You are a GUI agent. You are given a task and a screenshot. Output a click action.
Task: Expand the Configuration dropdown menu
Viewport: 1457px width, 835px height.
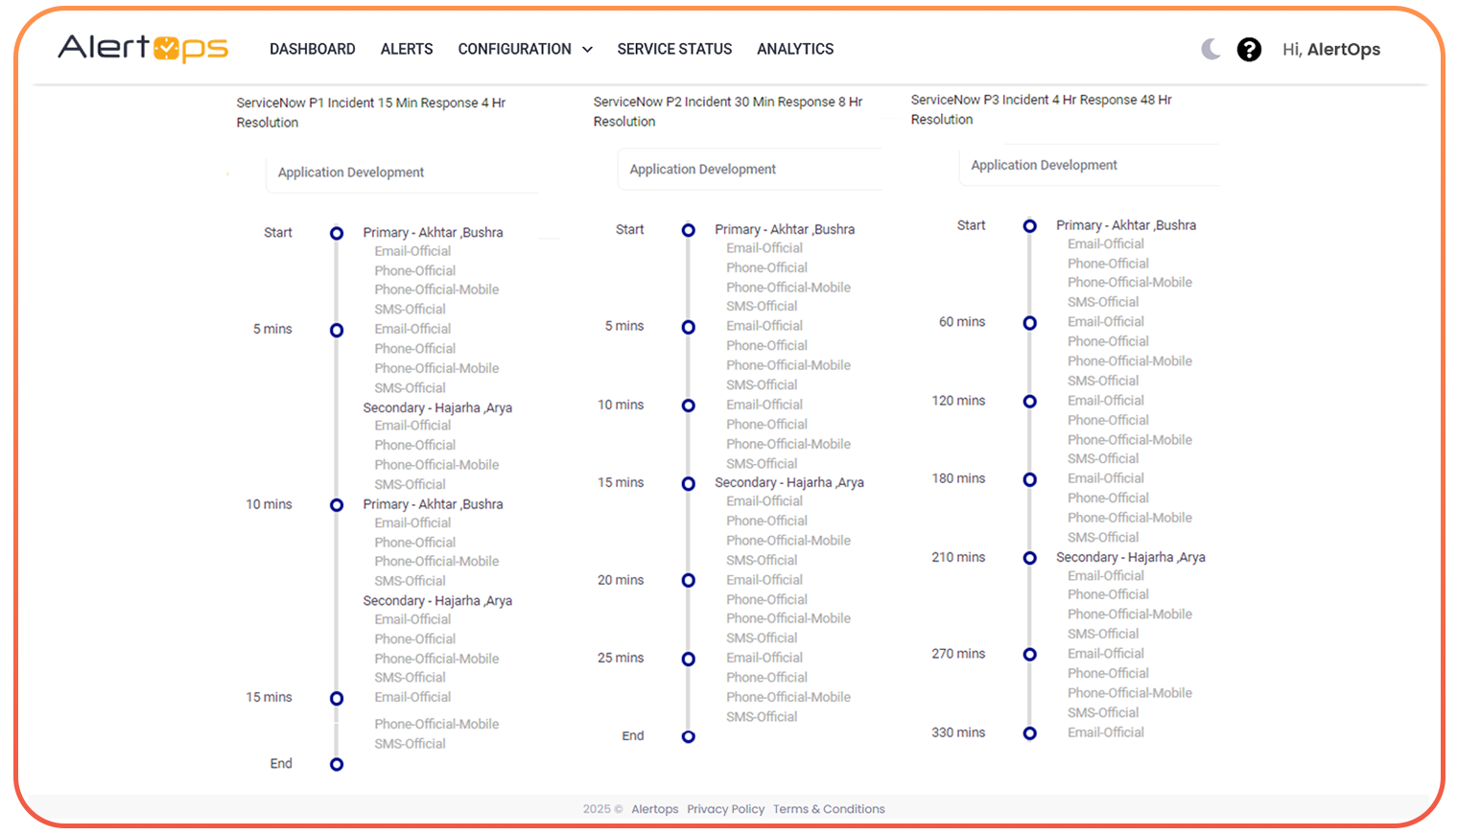click(525, 49)
